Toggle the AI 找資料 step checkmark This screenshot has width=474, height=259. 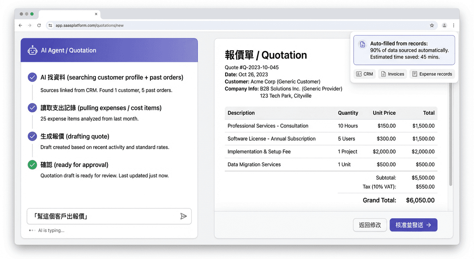(x=32, y=78)
